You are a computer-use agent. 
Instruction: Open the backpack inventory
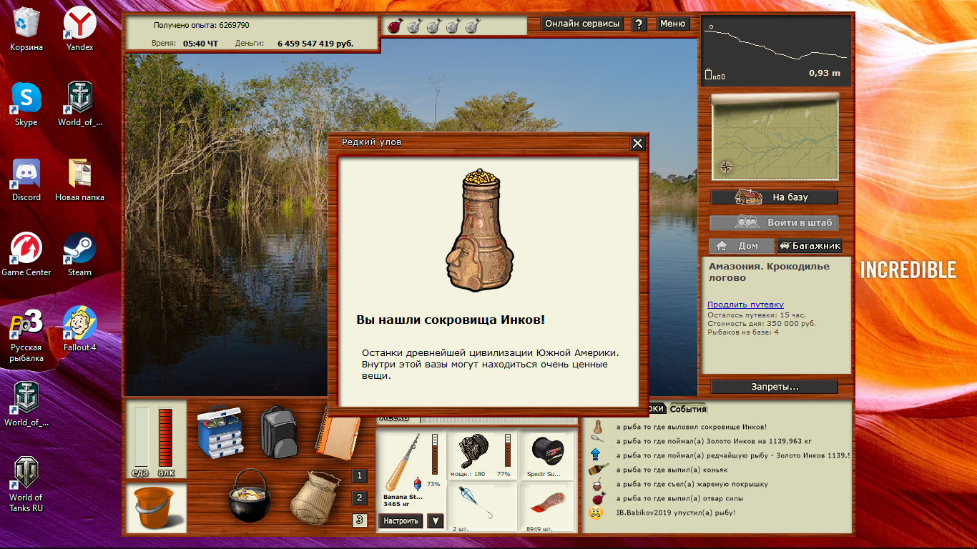279,432
